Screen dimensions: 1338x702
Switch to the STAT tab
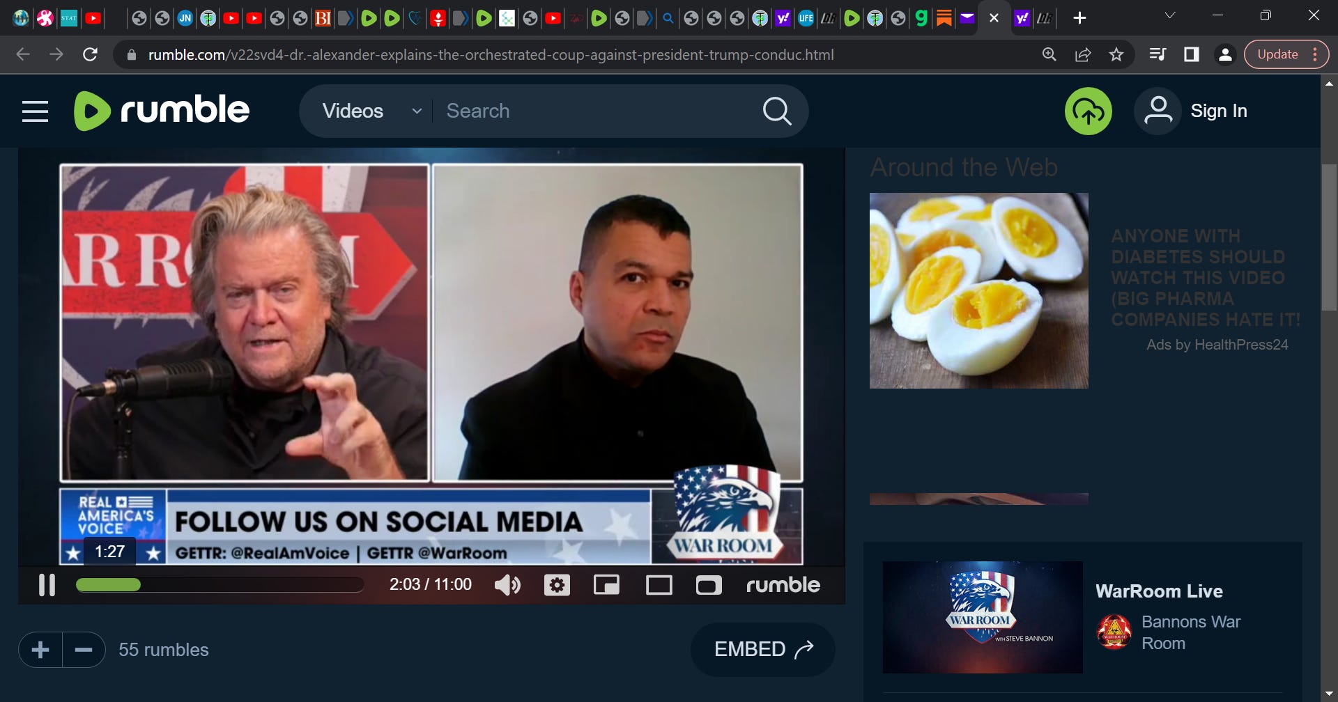[69, 18]
